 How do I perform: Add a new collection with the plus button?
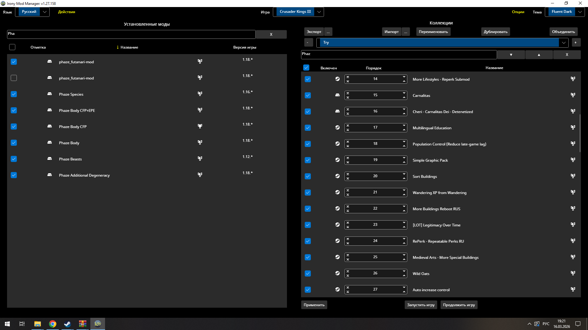point(575,42)
